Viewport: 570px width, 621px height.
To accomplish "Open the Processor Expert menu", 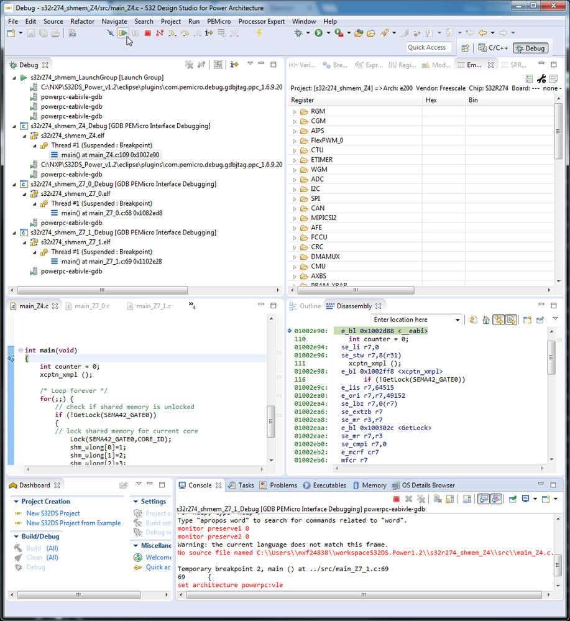I will [x=261, y=21].
